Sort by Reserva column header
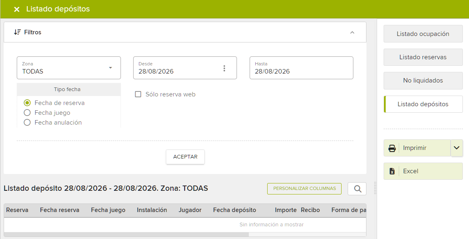Viewport: 469px width, 239px height. tap(17, 210)
